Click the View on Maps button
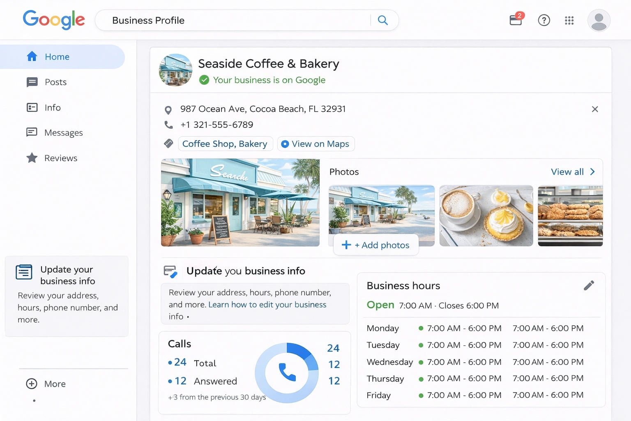The width and height of the screenshot is (631, 421). [315, 143]
